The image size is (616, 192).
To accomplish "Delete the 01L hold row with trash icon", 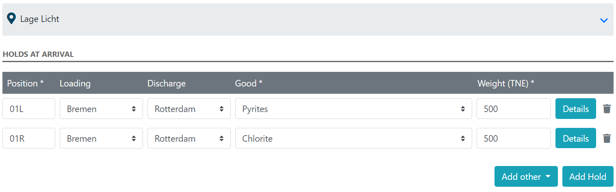I will (x=607, y=109).
